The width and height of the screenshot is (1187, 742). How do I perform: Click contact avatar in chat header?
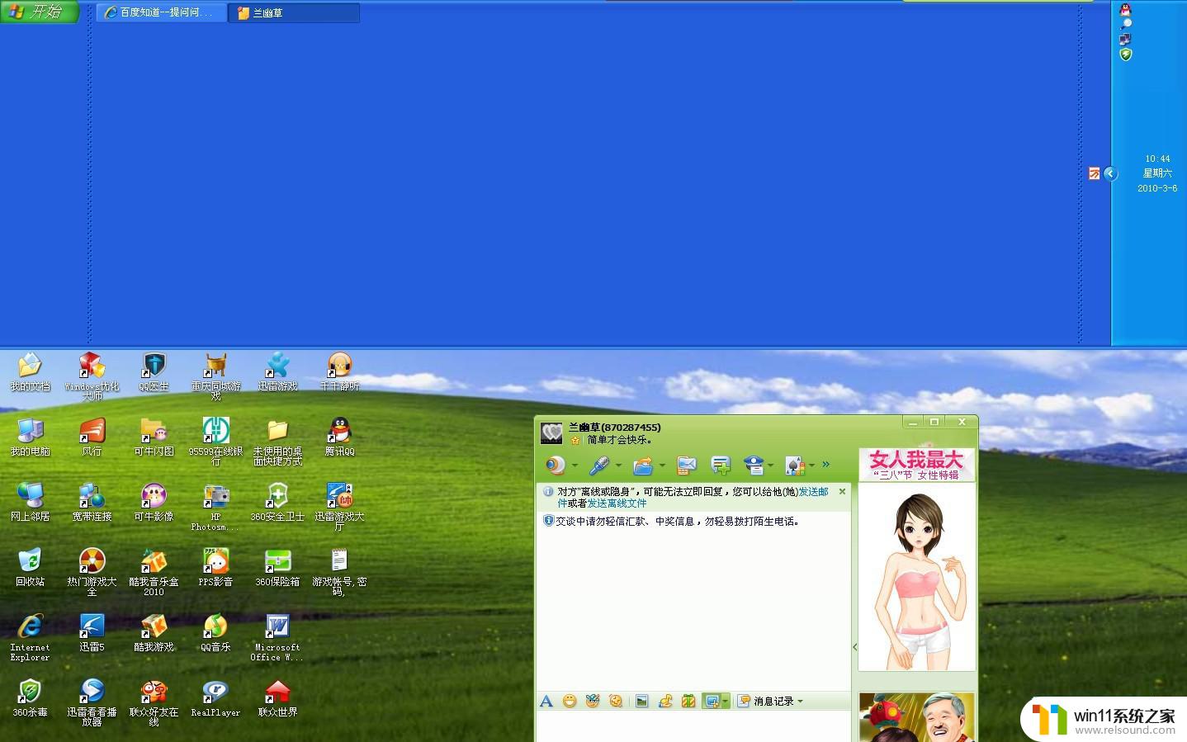coord(551,432)
